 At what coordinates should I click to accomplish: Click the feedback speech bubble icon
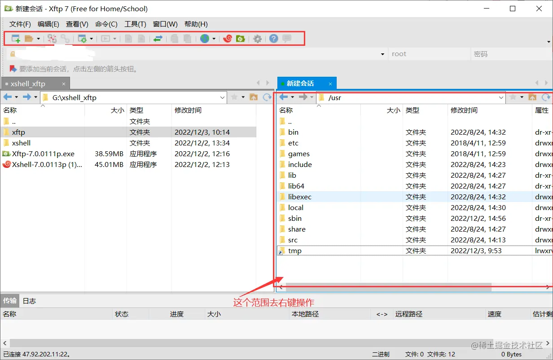pos(287,39)
